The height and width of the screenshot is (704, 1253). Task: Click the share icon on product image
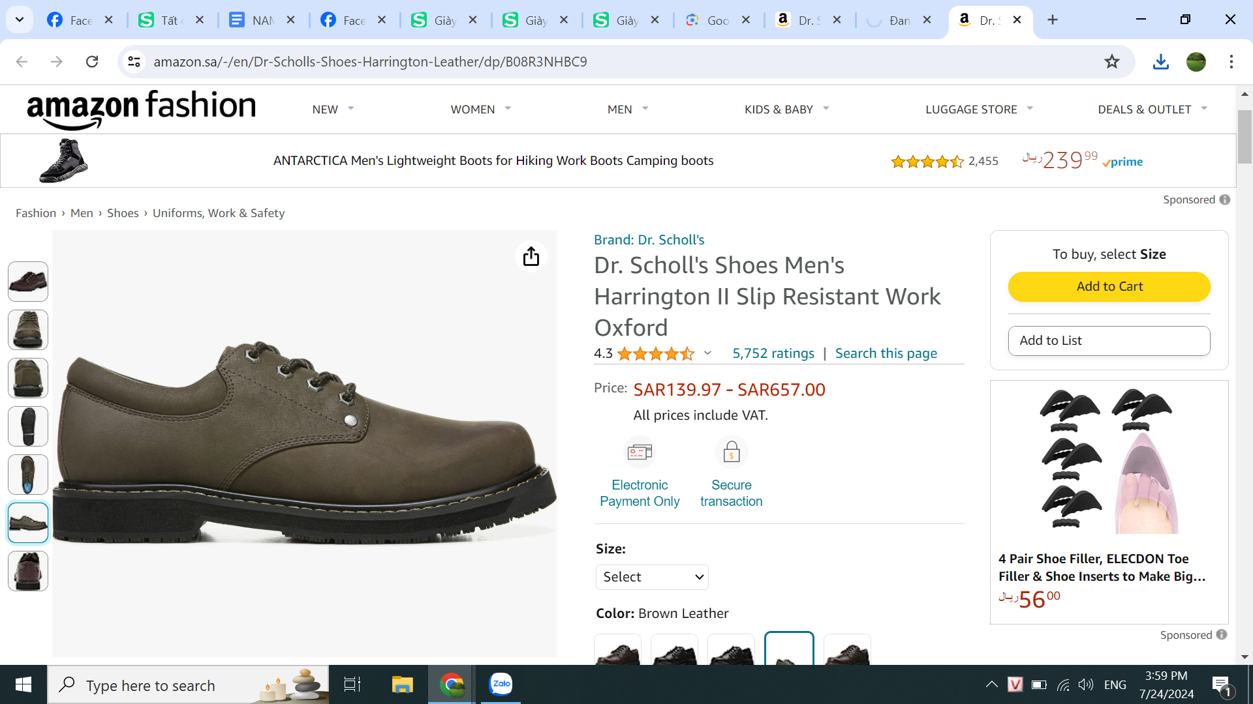click(531, 257)
